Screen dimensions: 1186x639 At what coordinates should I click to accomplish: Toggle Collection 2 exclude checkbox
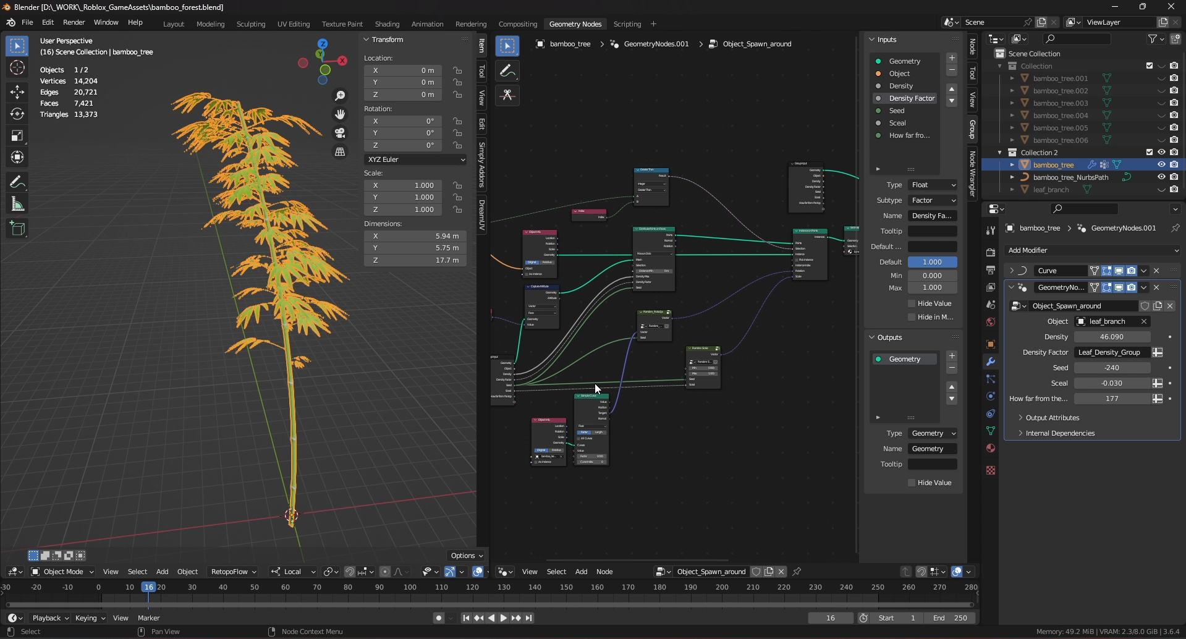(x=1150, y=153)
